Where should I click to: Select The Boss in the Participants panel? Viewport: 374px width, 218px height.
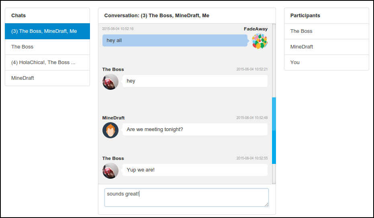pos(326,31)
